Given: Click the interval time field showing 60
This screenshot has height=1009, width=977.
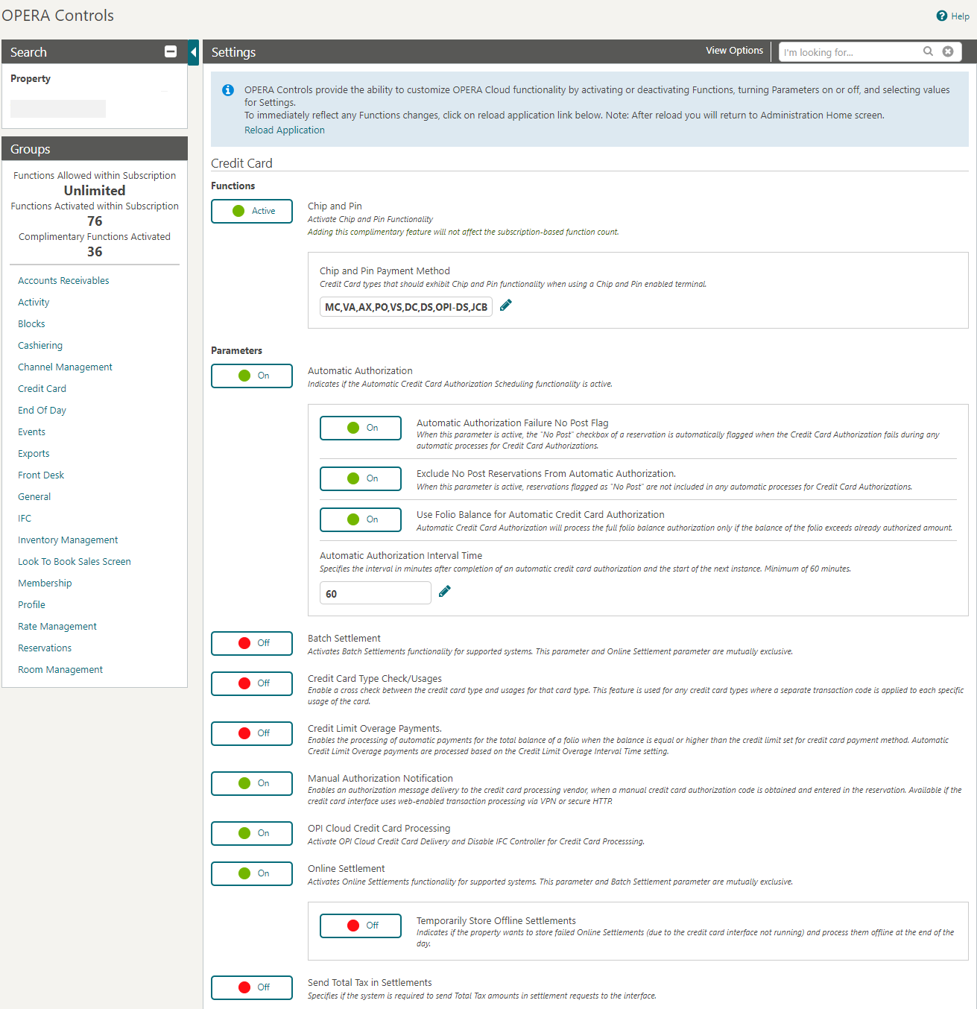Looking at the screenshot, I should pyautogui.click(x=376, y=593).
